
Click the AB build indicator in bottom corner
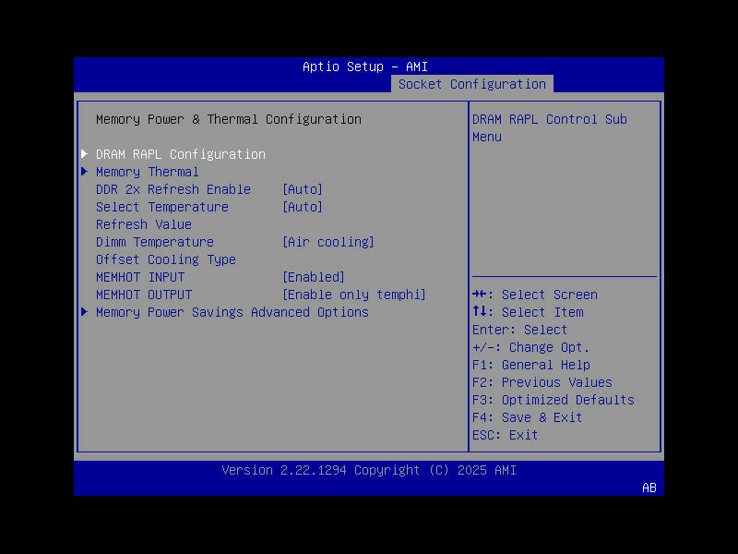pos(649,488)
